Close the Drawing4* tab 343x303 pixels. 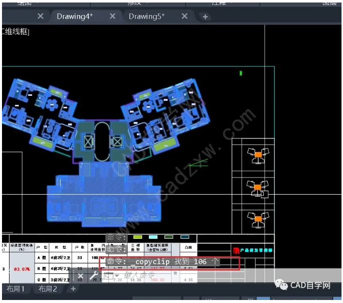click(112, 17)
